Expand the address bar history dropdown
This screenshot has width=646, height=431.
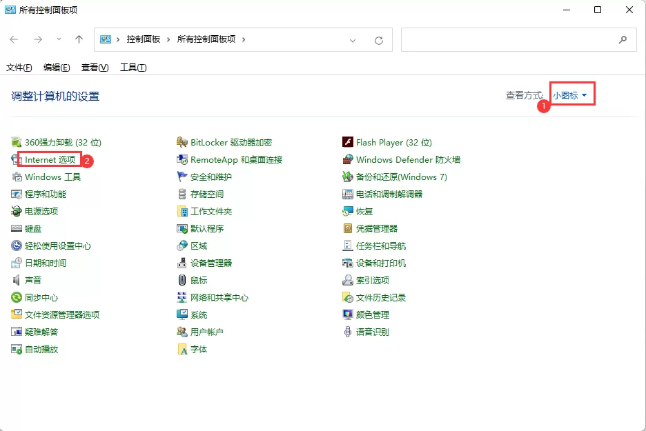353,39
